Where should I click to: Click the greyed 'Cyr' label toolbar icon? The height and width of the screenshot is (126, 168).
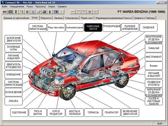coord(78,12)
